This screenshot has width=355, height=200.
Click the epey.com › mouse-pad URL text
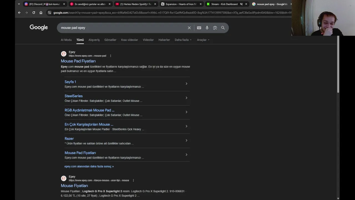[x=87, y=56]
